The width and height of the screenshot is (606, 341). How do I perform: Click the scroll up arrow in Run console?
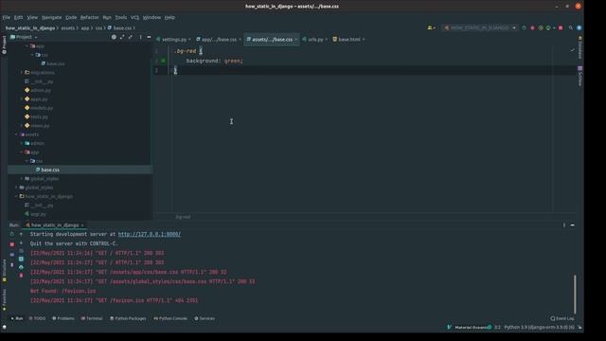click(x=21, y=234)
